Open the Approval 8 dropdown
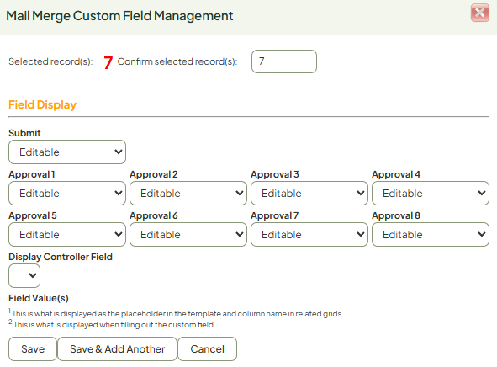497x367 pixels. click(431, 234)
